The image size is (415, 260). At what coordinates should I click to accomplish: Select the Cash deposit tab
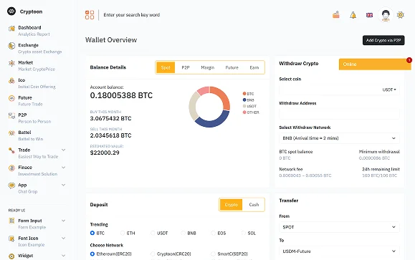tap(254, 205)
